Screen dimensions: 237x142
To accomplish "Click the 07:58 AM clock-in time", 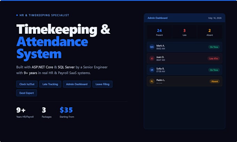I will coord(161,72).
